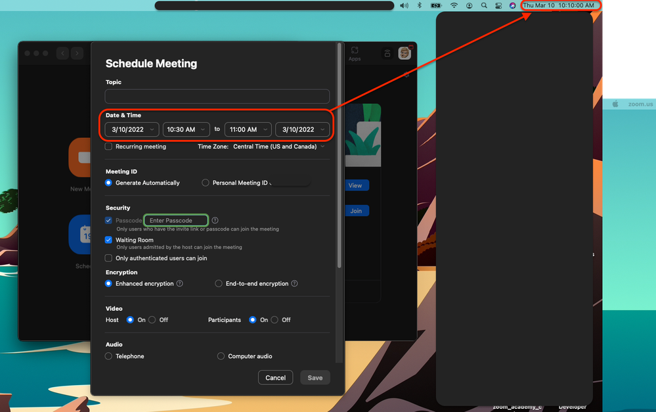The width and height of the screenshot is (656, 412).
Task: Open Spotlight search in menu bar
Action: (x=484, y=5)
